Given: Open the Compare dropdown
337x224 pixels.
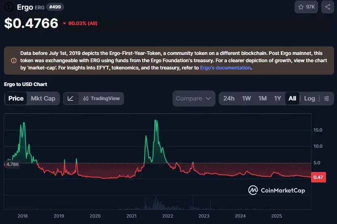Looking at the screenshot, I should pos(194,98).
